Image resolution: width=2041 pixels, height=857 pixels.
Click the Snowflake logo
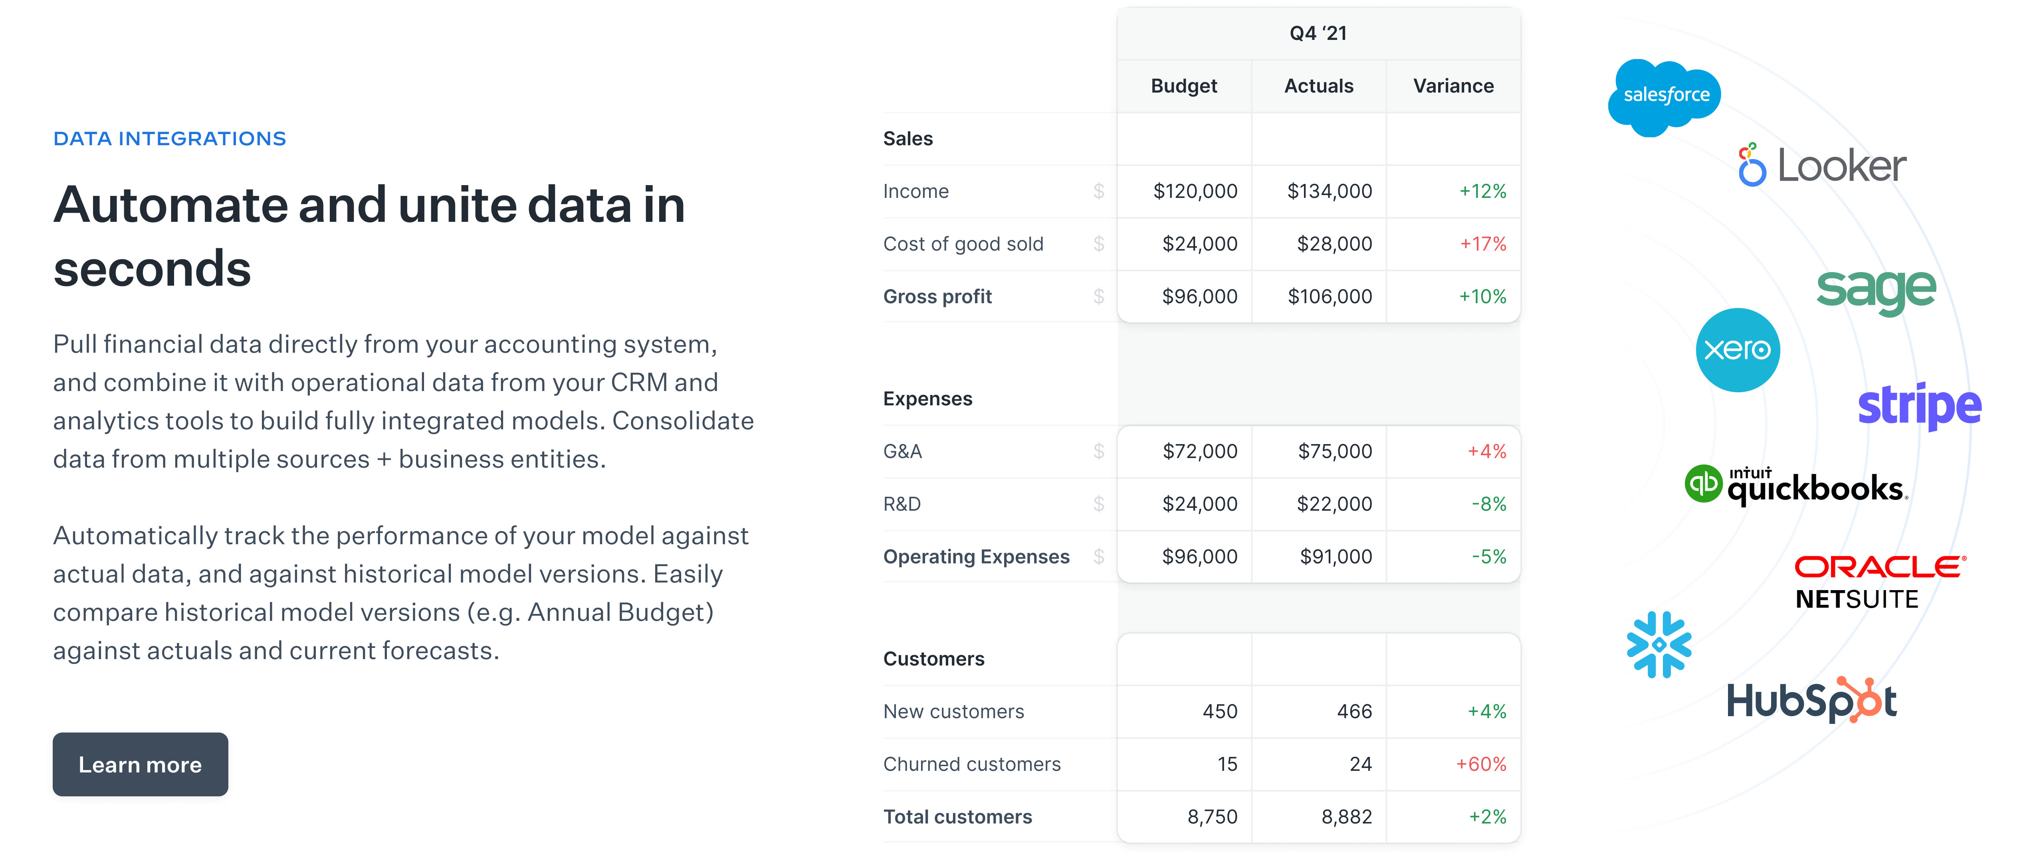click(1659, 645)
